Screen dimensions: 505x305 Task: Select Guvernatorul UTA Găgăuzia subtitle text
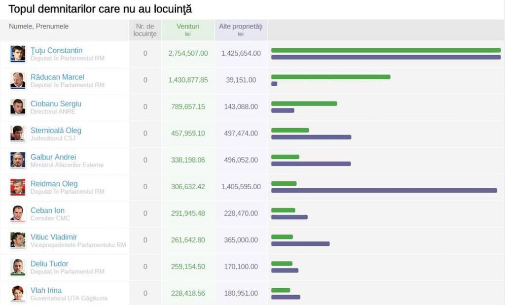pos(69,298)
